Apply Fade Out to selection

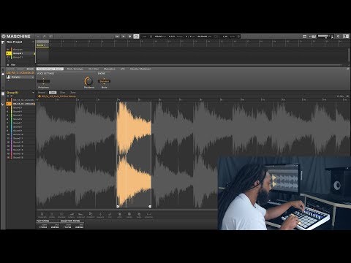tap(80, 215)
